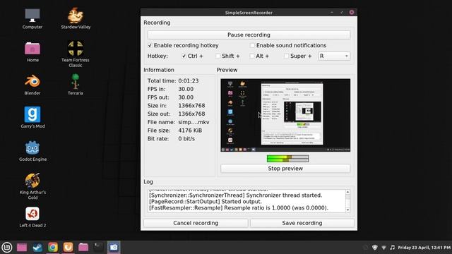Select SimpleScreenRecorder camera taskbar icon
The width and height of the screenshot is (452, 254).
point(114,247)
